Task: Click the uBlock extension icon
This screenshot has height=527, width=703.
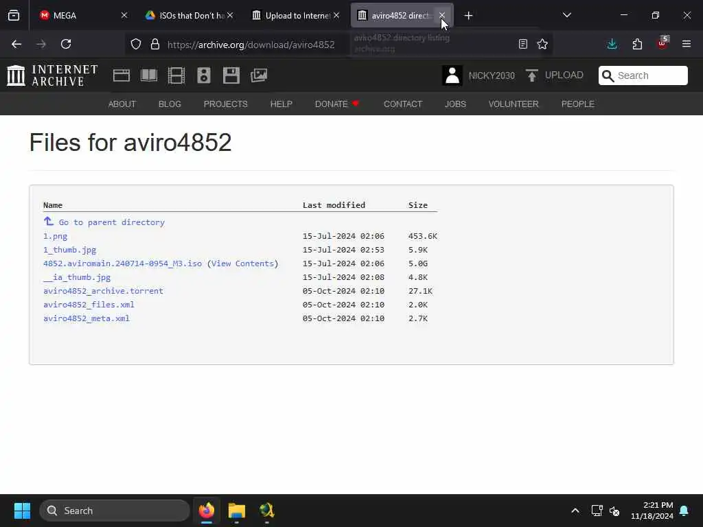Action: [662, 43]
